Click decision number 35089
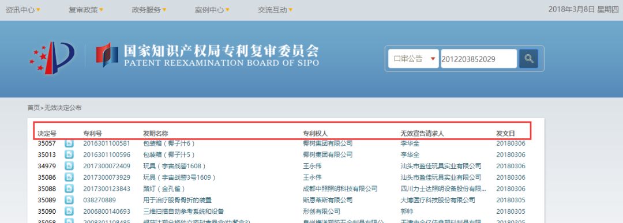The width and height of the screenshot is (623, 223). click(47, 200)
